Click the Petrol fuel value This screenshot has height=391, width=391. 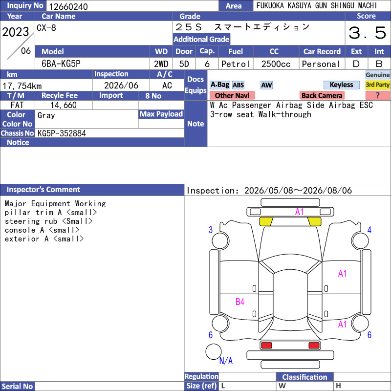[235, 64]
